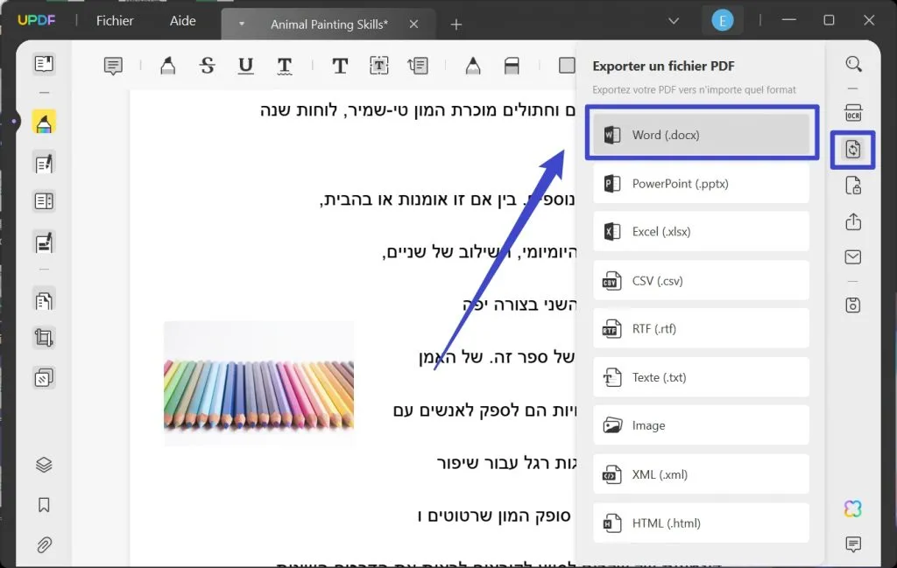897x568 pixels.
Task: Select the Text box insertion tool
Action: point(378,66)
